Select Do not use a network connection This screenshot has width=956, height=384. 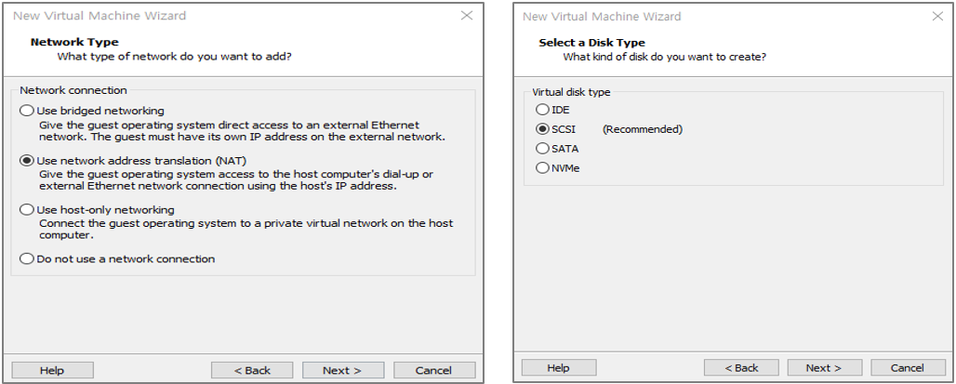point(27,259)
